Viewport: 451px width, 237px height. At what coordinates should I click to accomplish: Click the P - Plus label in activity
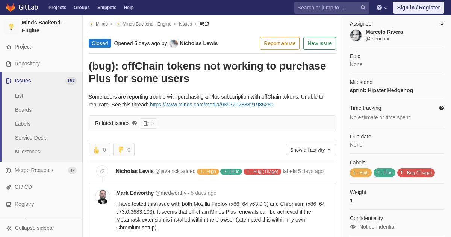[231, 172]
